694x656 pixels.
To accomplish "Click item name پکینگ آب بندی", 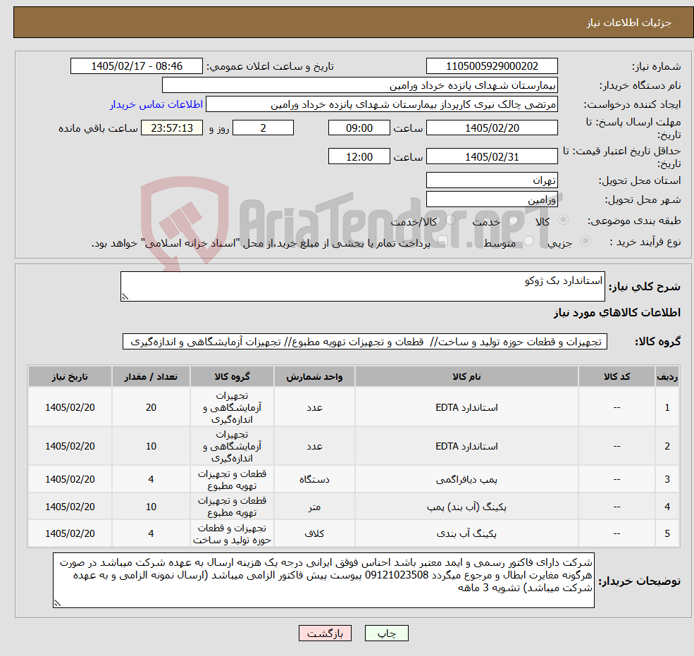I will (x=466, y=534).
